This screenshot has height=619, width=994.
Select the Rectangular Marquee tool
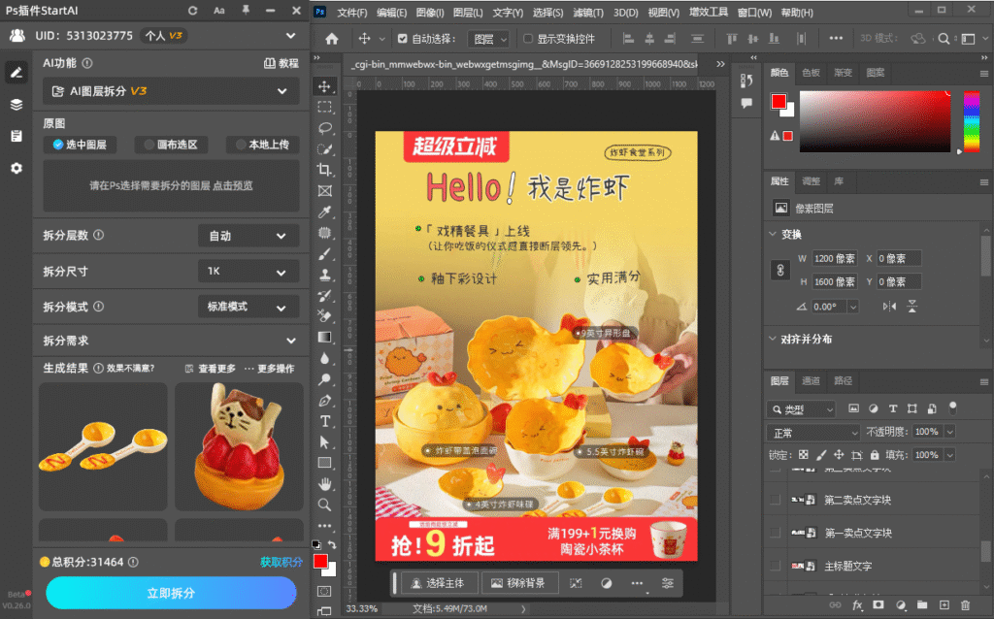click(x=324, y=107)
